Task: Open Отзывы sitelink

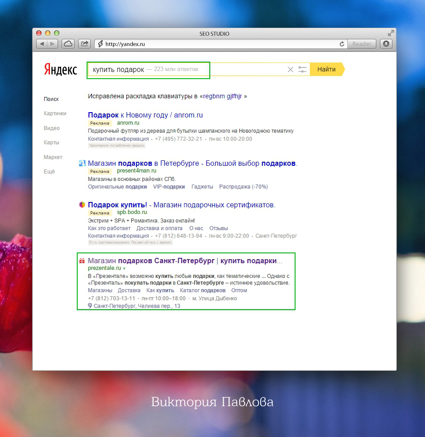Action: click(219, 228)
